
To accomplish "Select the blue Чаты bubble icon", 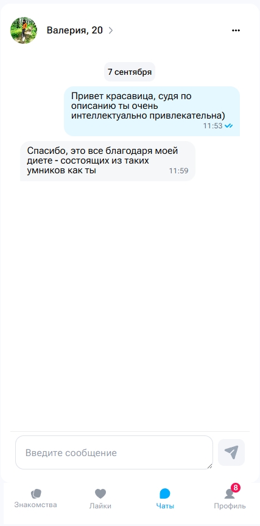I will click(165, 494).
